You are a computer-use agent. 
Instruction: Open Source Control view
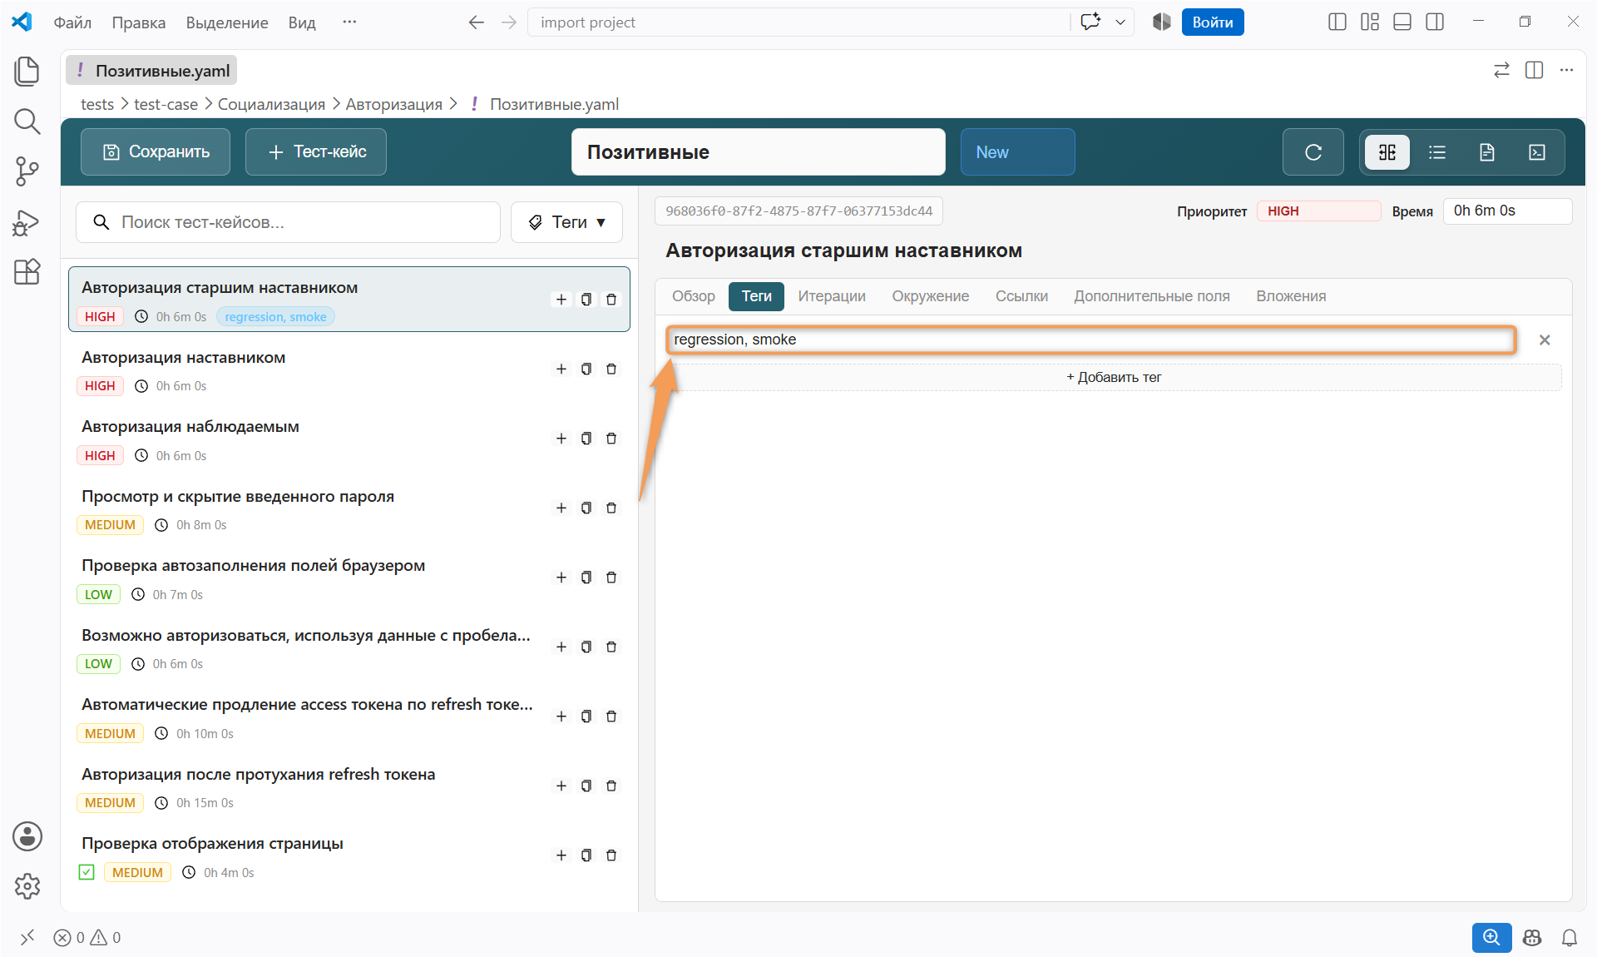[x=27, y=171]
